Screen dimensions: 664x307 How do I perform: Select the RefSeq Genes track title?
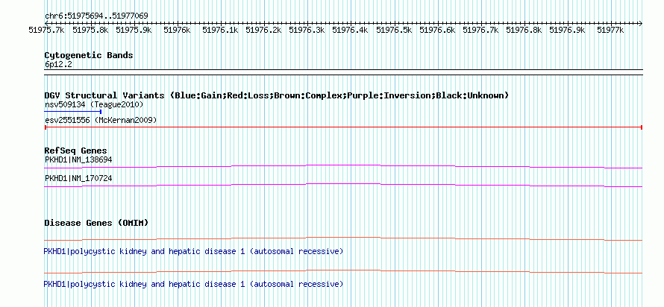[x=76, y=151]
